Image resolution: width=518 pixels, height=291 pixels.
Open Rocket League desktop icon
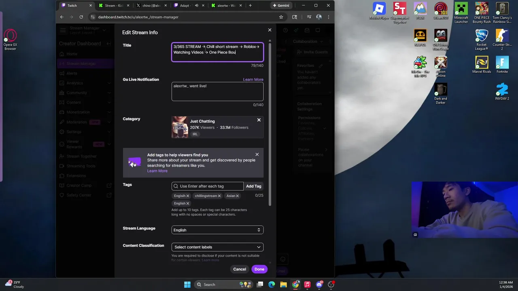(x=482, y=40)
